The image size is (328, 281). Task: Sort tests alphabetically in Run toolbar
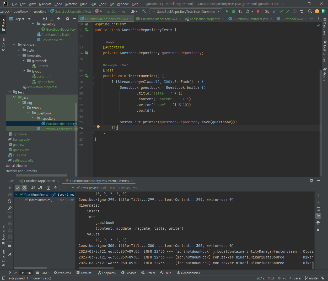click(33, 188)
